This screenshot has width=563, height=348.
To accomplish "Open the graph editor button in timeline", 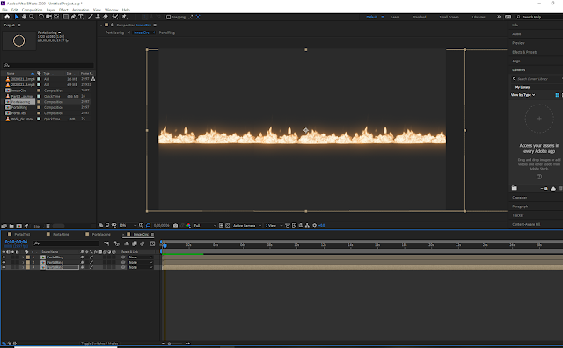I will click(x=152, y=243).
